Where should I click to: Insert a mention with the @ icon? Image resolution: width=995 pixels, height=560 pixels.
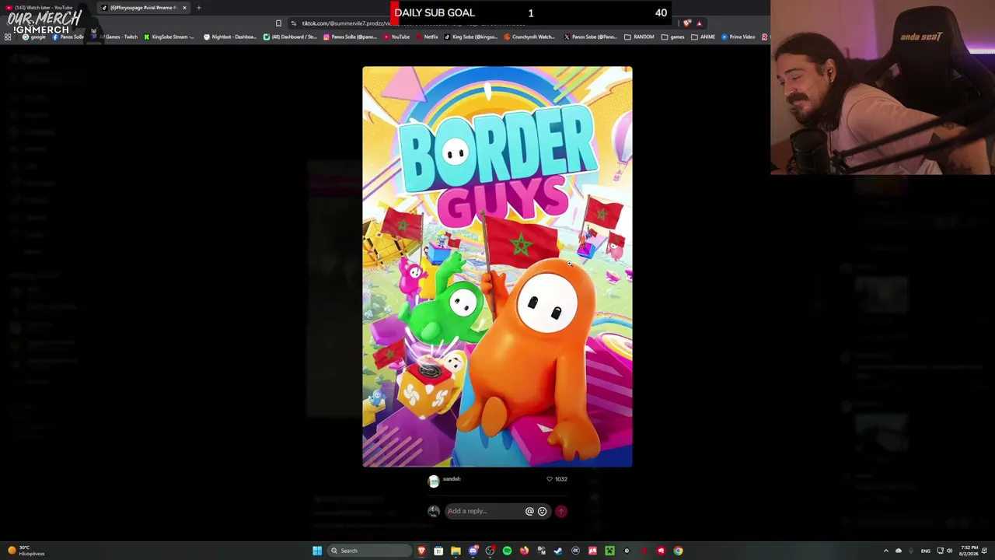click(x=529, y=511)
